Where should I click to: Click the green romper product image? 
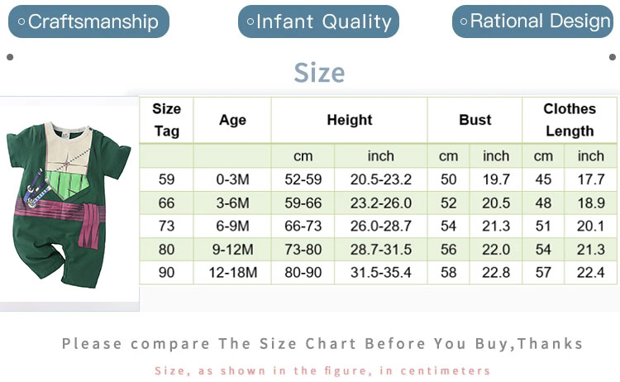pyautogui.click(x=69, y=203)
